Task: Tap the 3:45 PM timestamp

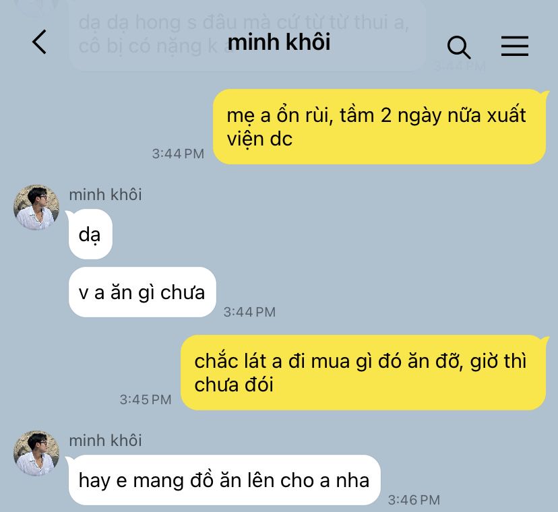Action: pyautogui.click(x=146, y=399)
